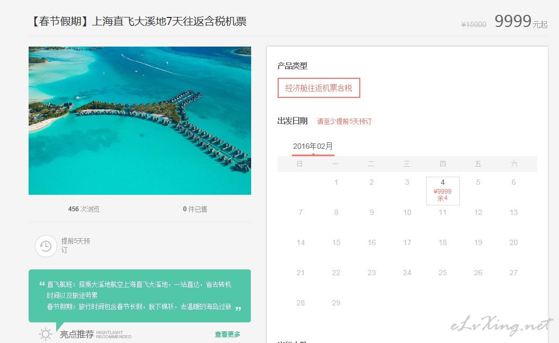Click calendar date 11
The image size is (559, 343).
point(442,213)
